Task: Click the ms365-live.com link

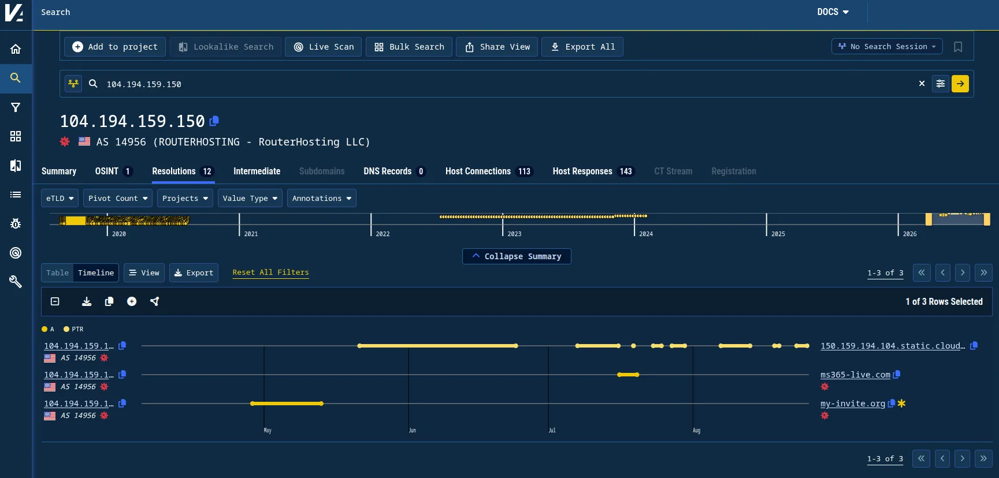Action: click(x=855, y=375)
